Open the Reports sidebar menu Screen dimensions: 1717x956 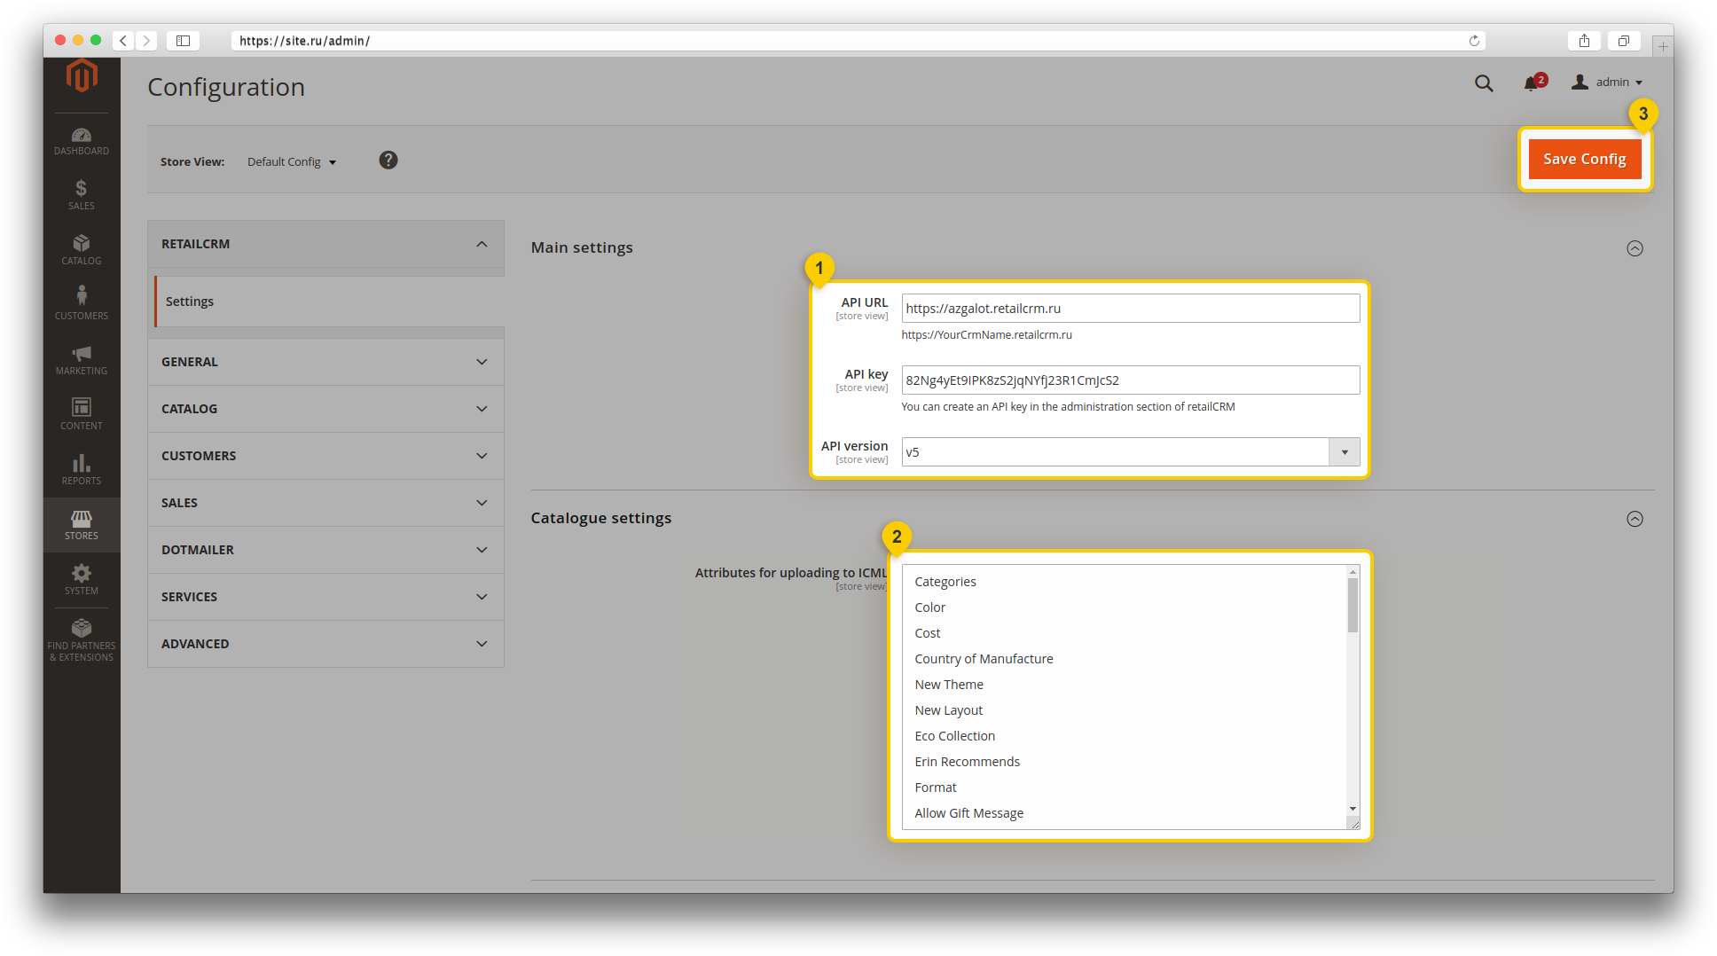point(82,469)
